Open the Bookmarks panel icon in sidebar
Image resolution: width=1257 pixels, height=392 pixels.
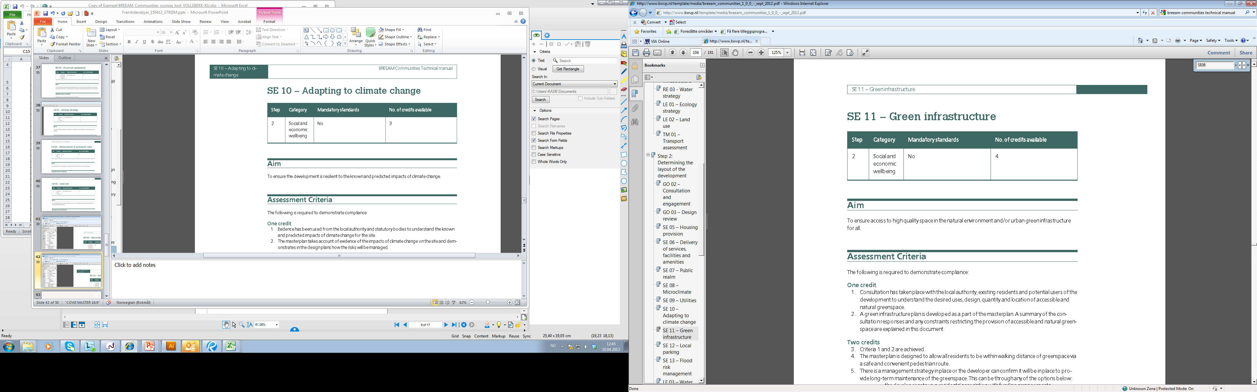[x=635, y=93]
